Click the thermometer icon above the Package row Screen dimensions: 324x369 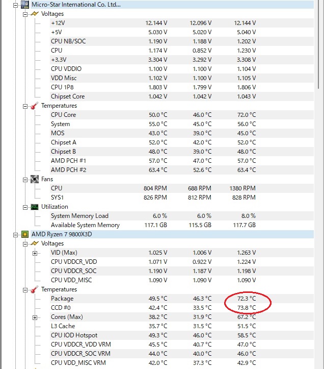click(35, 289)
